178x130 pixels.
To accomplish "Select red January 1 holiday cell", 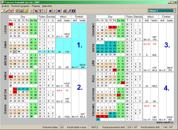I will [x=11, y=24].
